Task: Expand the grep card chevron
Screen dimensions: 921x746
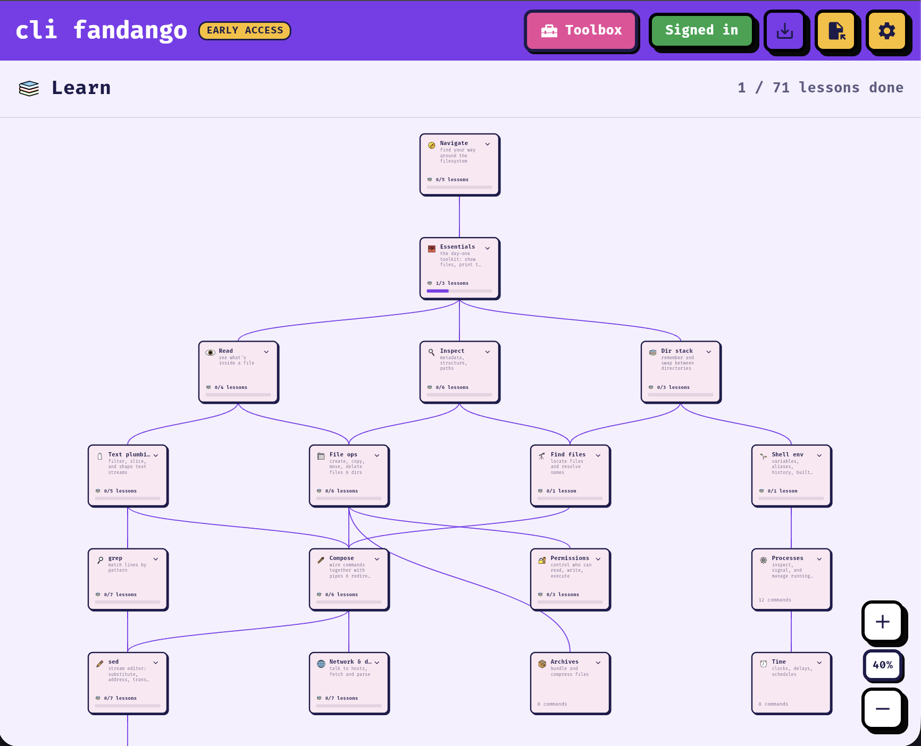Action: click(156, 559)
